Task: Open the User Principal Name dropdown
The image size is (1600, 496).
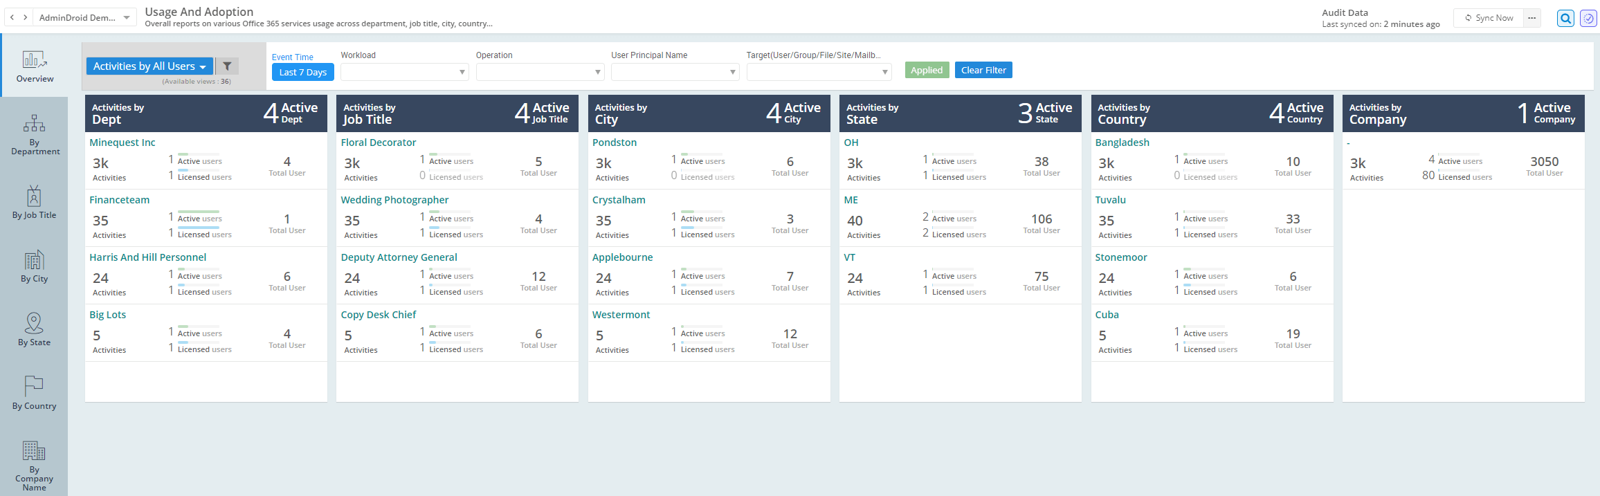Action: pyautogui.click(x=675, y=72)
